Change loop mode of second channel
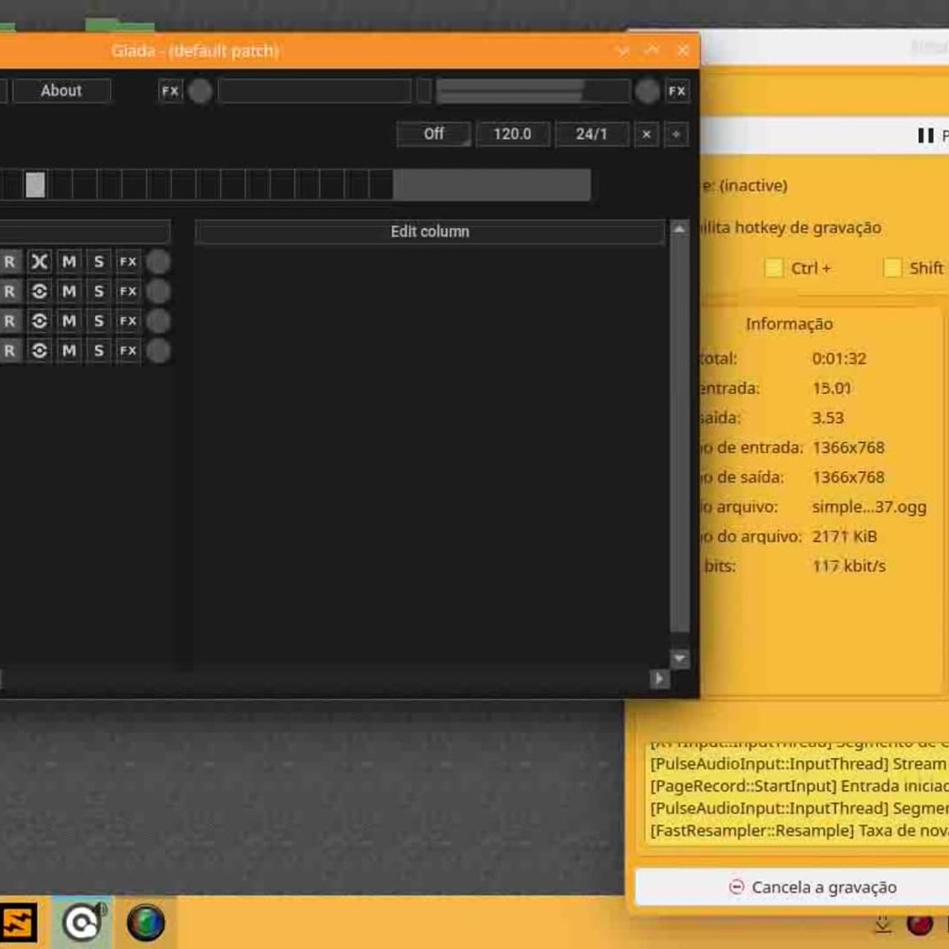949x949 pixels. (x=39, y=291)
